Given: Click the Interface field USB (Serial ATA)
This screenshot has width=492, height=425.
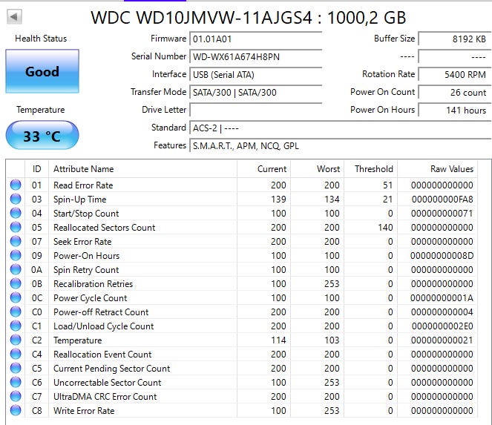Looking at the screenshot, I should coord(256,75).
